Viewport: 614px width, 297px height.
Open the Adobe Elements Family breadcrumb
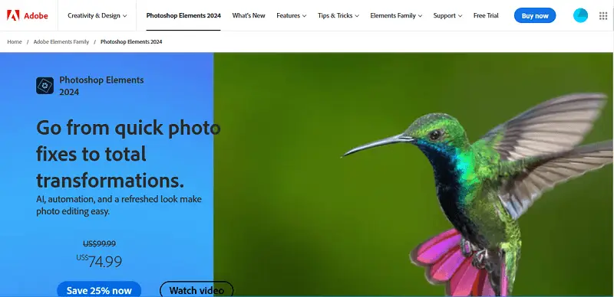pos(61,42)
